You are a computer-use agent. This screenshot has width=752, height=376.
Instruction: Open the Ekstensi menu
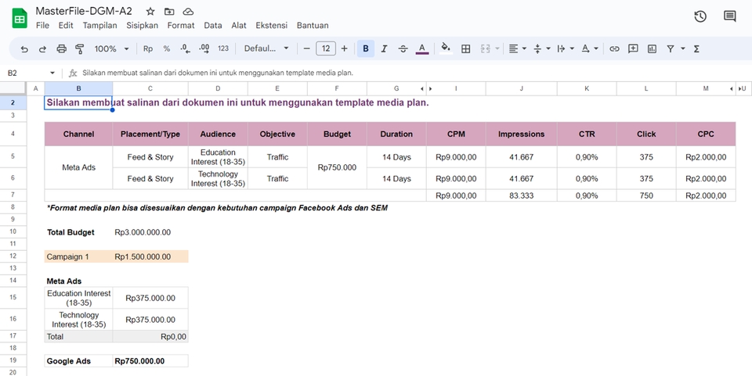click(272, 26)
